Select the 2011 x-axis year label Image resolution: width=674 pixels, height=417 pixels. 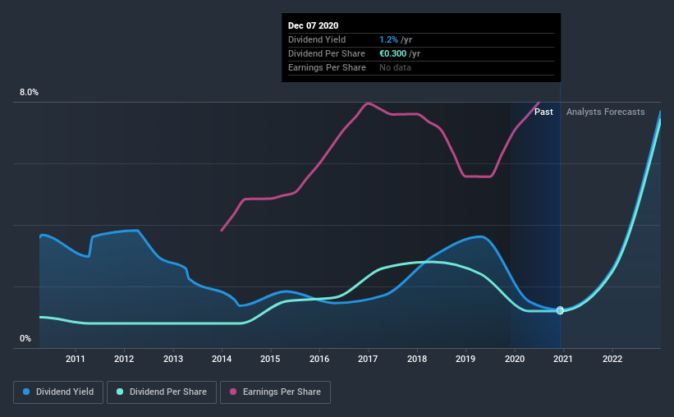(76, 359)
